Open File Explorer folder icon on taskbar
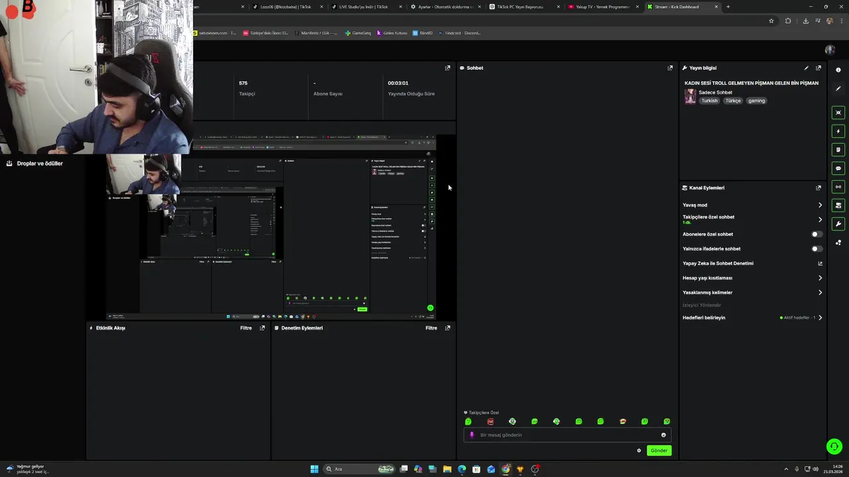This screenshot has height=477, width=849. point(447,469)
